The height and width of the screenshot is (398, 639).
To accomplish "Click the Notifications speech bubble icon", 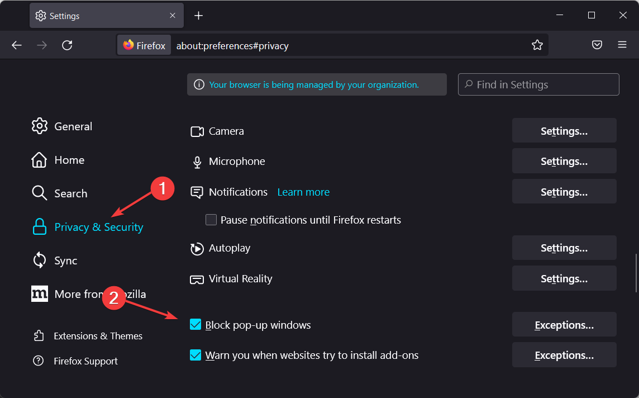I will click(197, 192).
